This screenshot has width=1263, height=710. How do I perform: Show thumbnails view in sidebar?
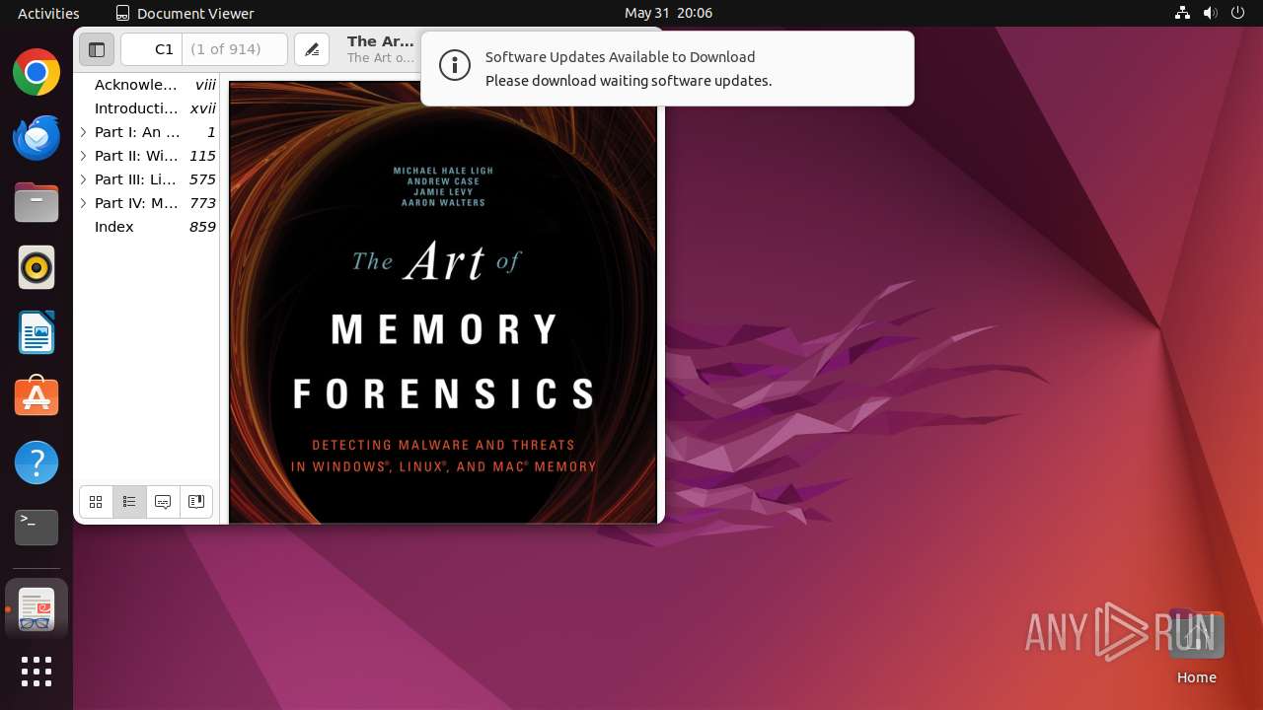[96, 502]
